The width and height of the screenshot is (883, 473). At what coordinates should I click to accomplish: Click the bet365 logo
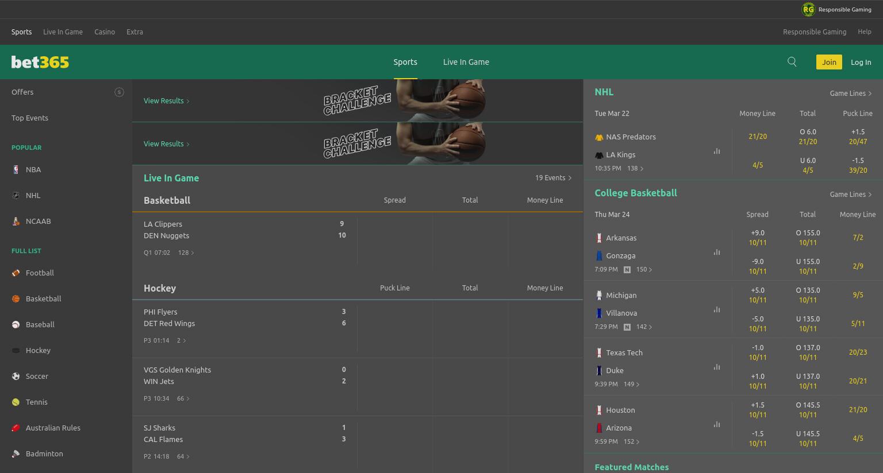[x=40, y=62]
